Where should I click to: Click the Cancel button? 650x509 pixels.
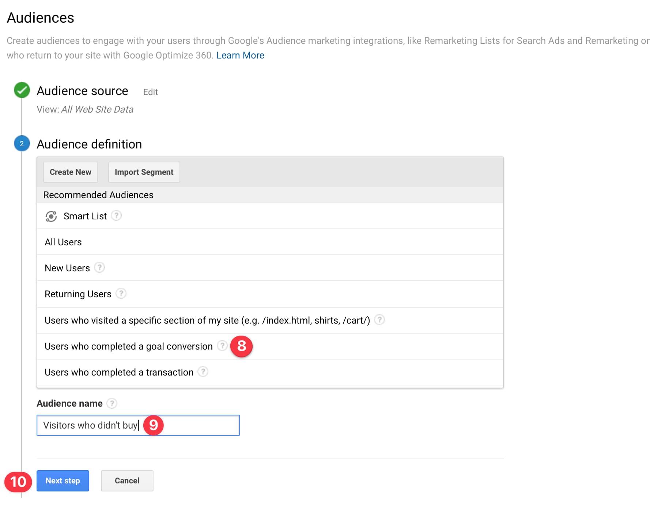pos(127,481)
